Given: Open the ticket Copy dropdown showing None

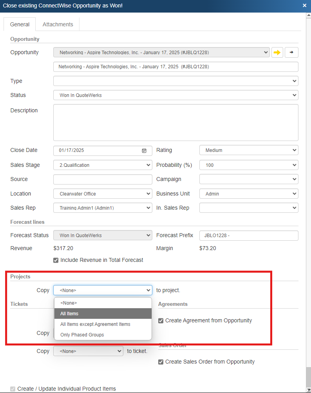Looking at the screenshot, I should 88,351.
